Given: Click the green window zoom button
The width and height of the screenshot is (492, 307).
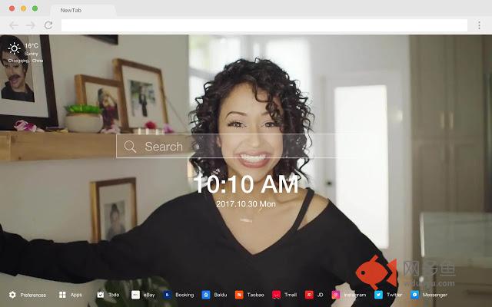Looking at the screenshot, I should (35, 8).
